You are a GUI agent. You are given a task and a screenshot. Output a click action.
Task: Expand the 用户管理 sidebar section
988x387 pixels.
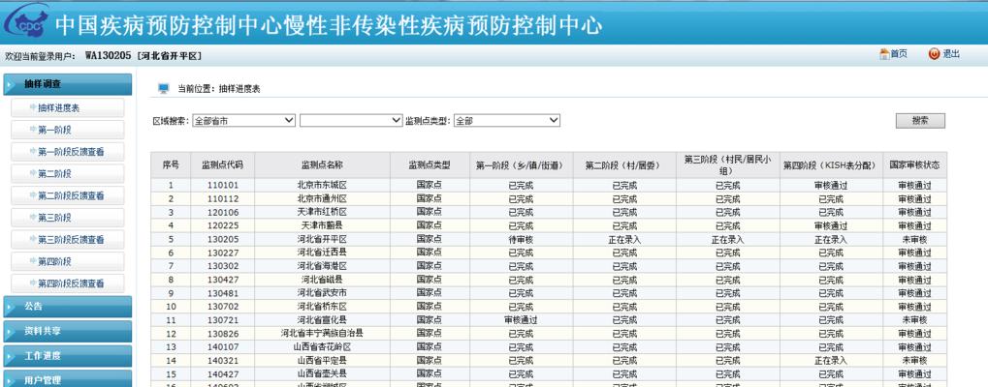pos(68,379)
